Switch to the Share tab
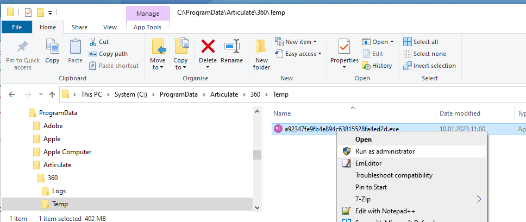The image size is (526, 222). [x=79, y=27]
